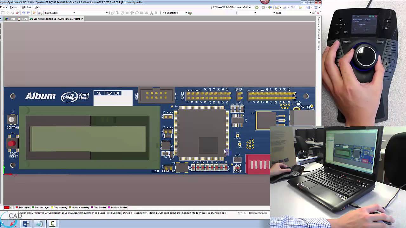The image size is (406, 228).
Task: Click the cross probe pencil icon
Action: point(34,13)
